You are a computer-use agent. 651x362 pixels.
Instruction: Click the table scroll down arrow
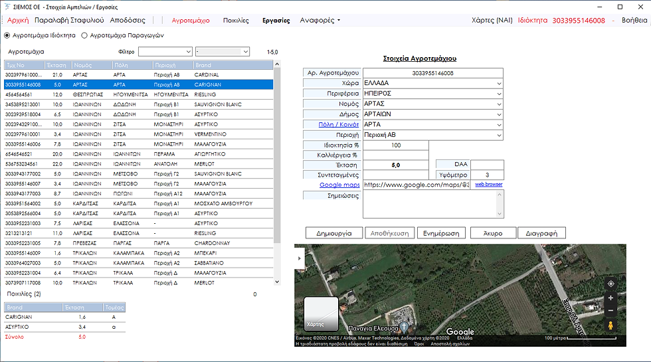click(278, 282)
